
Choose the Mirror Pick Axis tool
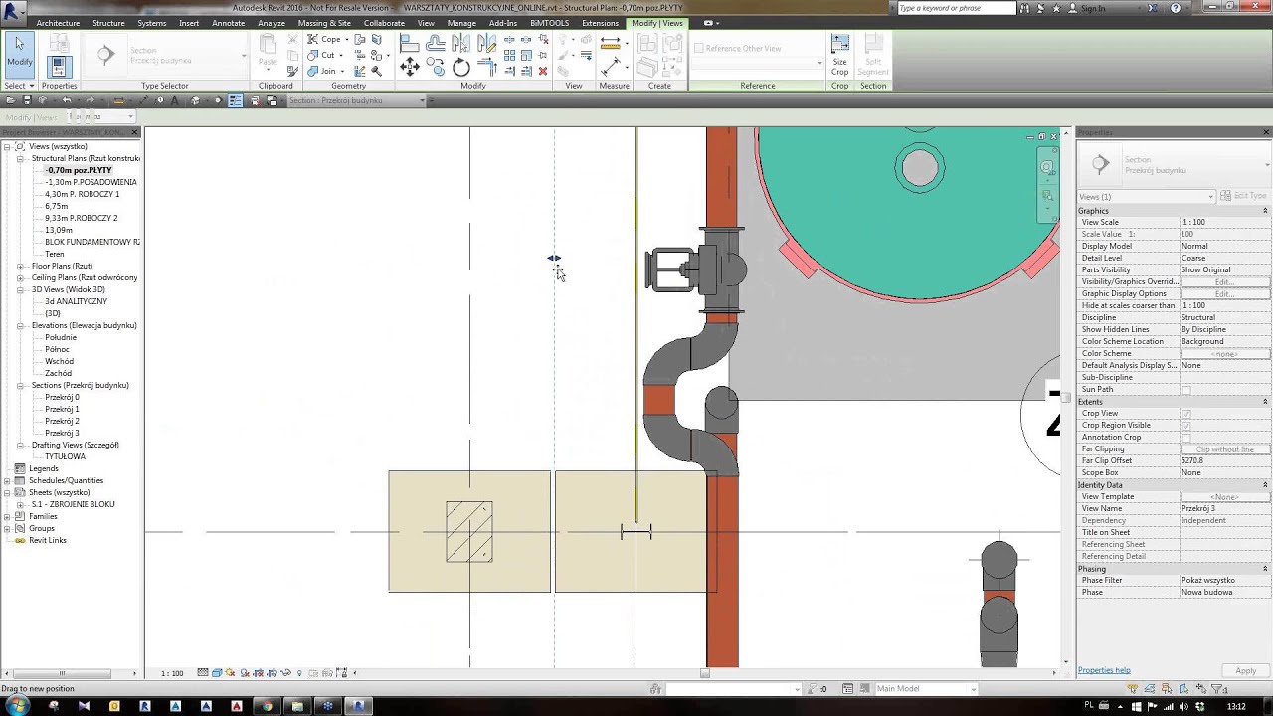[460, 43]
